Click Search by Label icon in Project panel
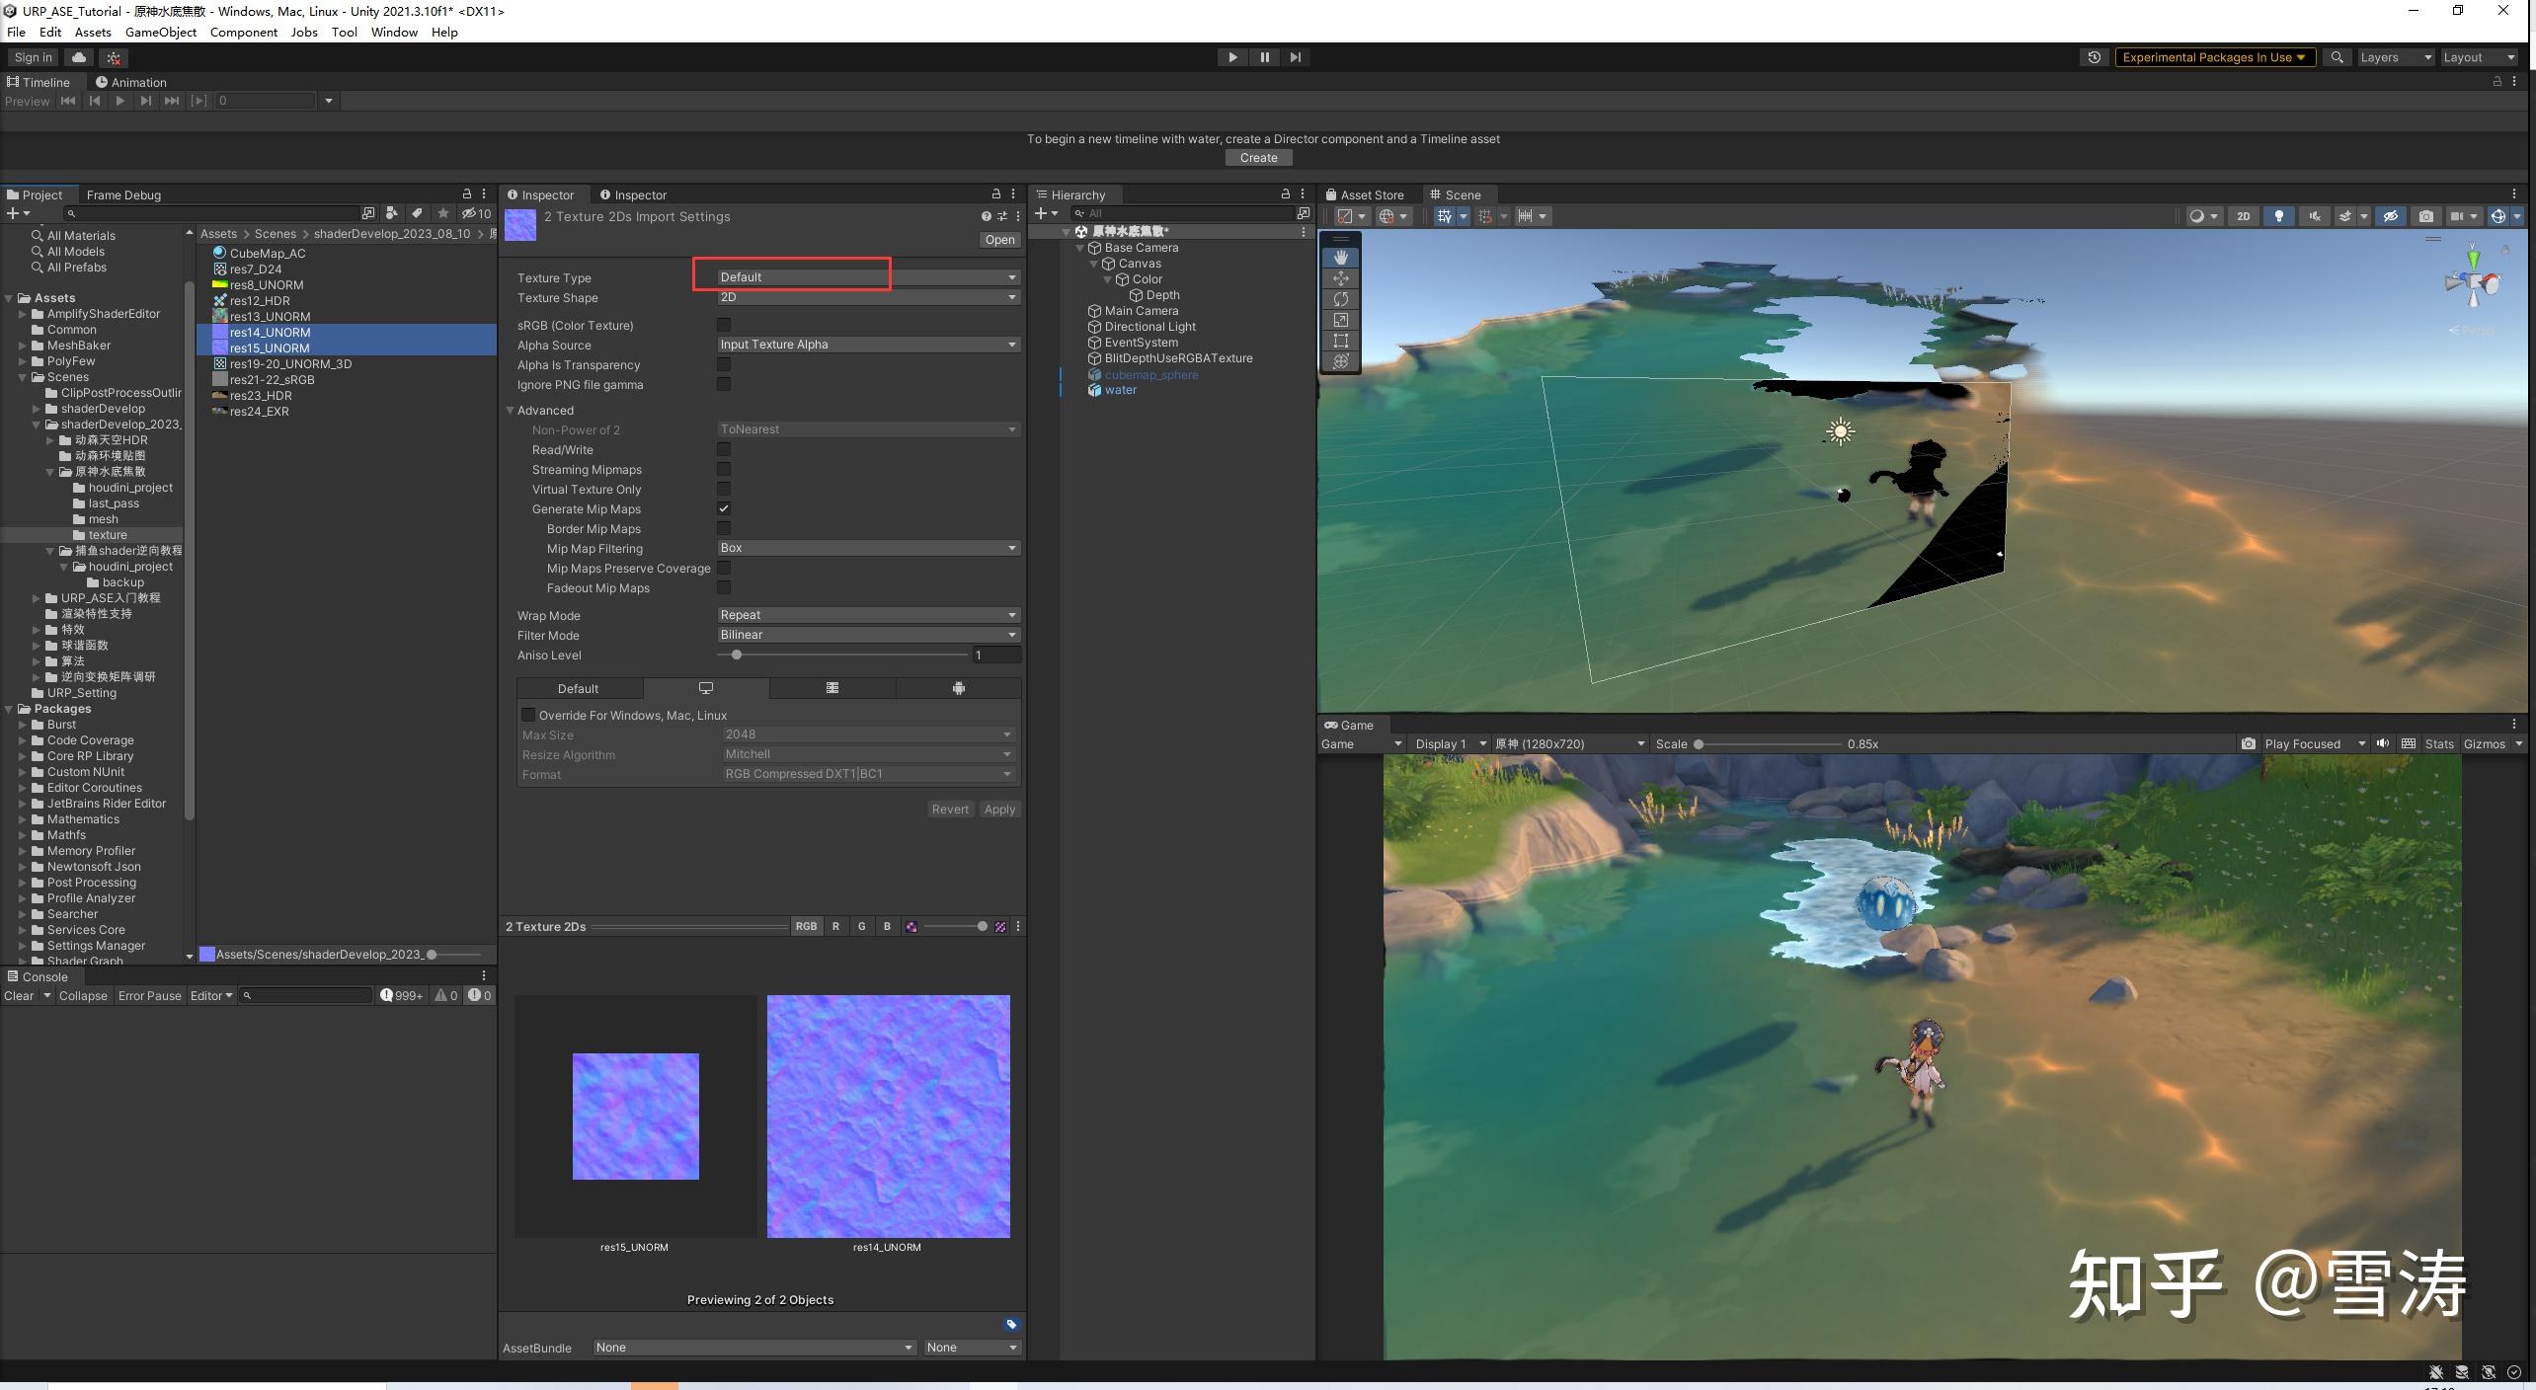2536x1390 pixels. pyautogui.click(x=417, y=213)
